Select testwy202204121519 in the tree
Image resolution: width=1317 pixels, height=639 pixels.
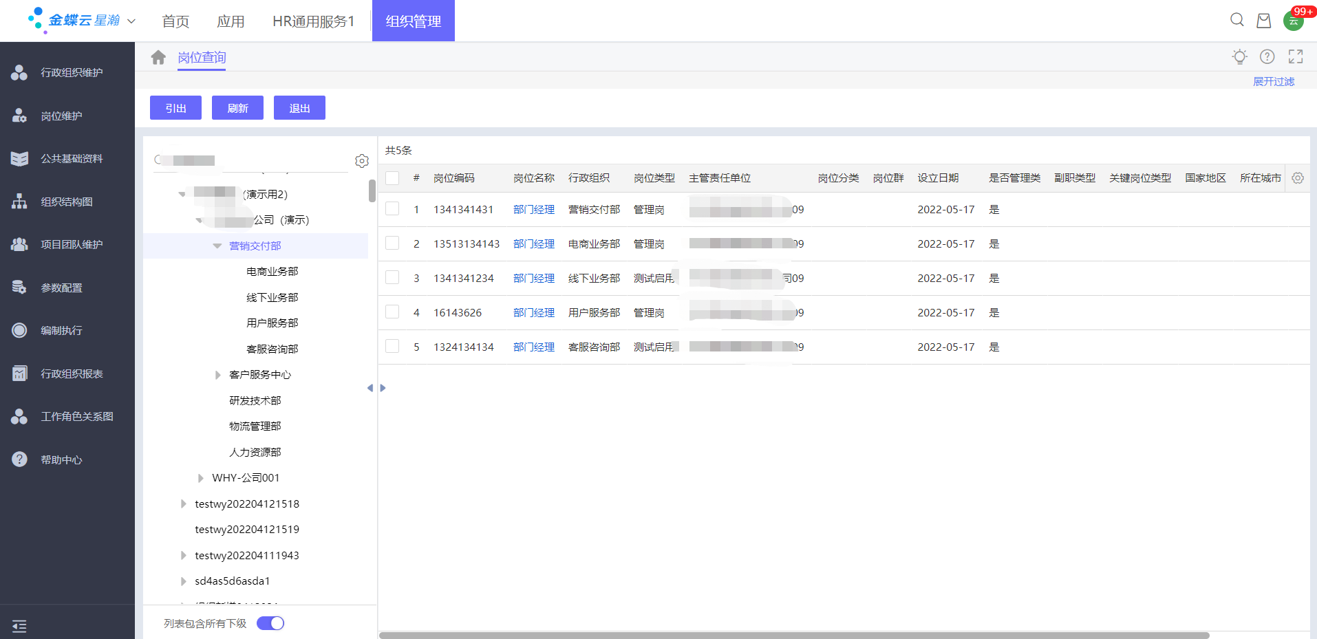click(247, 530)
